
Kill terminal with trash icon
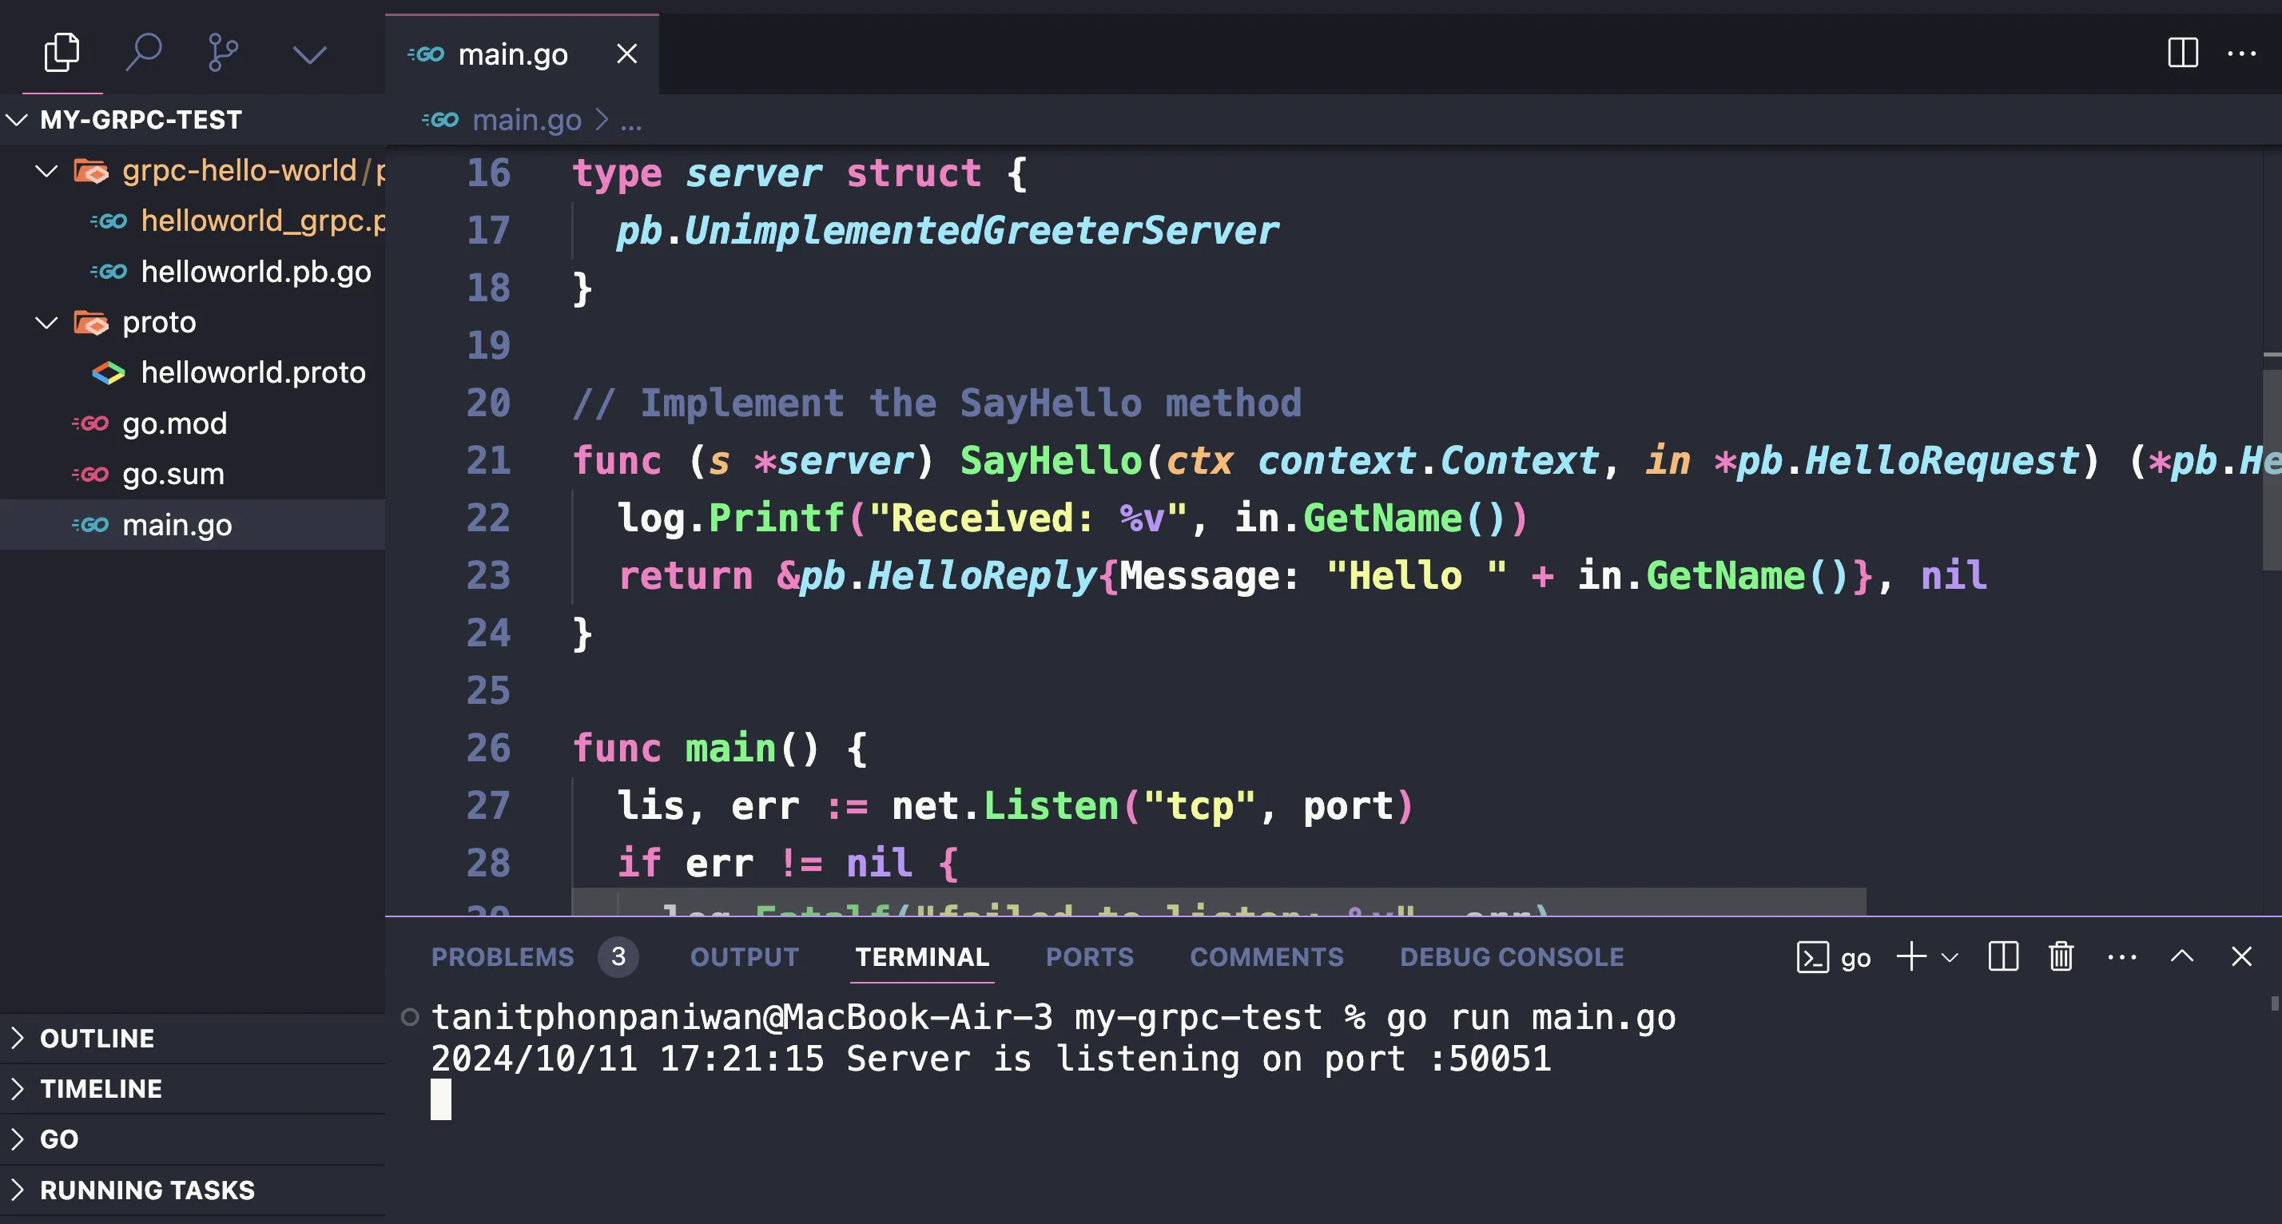point(2061,956)
